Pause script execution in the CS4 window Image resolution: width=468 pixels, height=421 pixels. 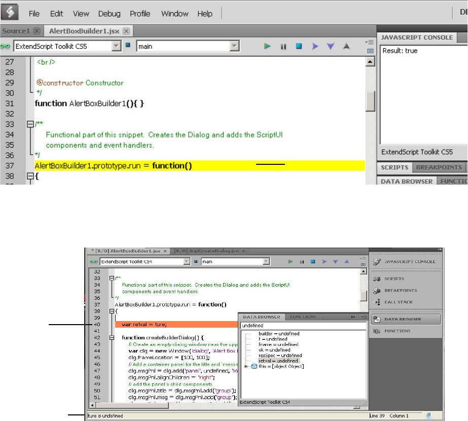302,262
